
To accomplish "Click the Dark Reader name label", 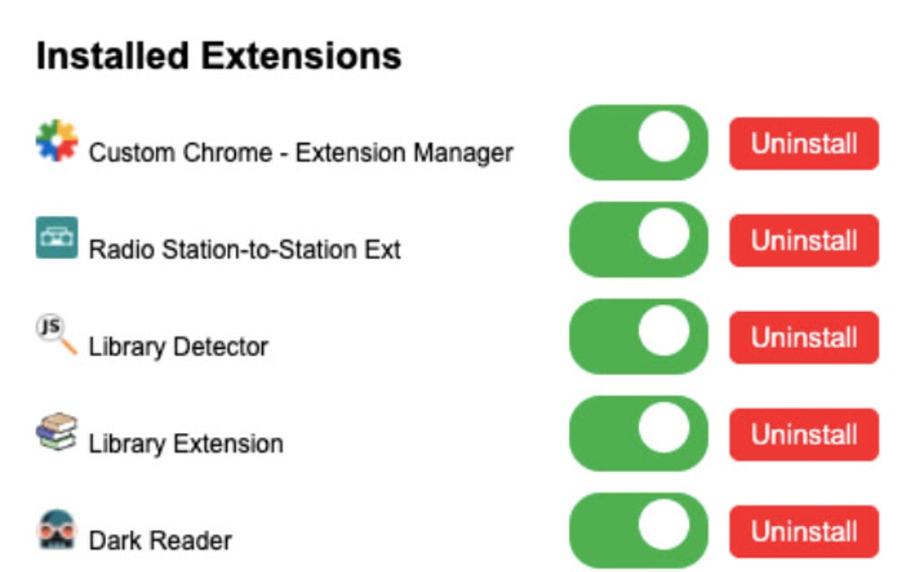I will [x=161, y=541].
